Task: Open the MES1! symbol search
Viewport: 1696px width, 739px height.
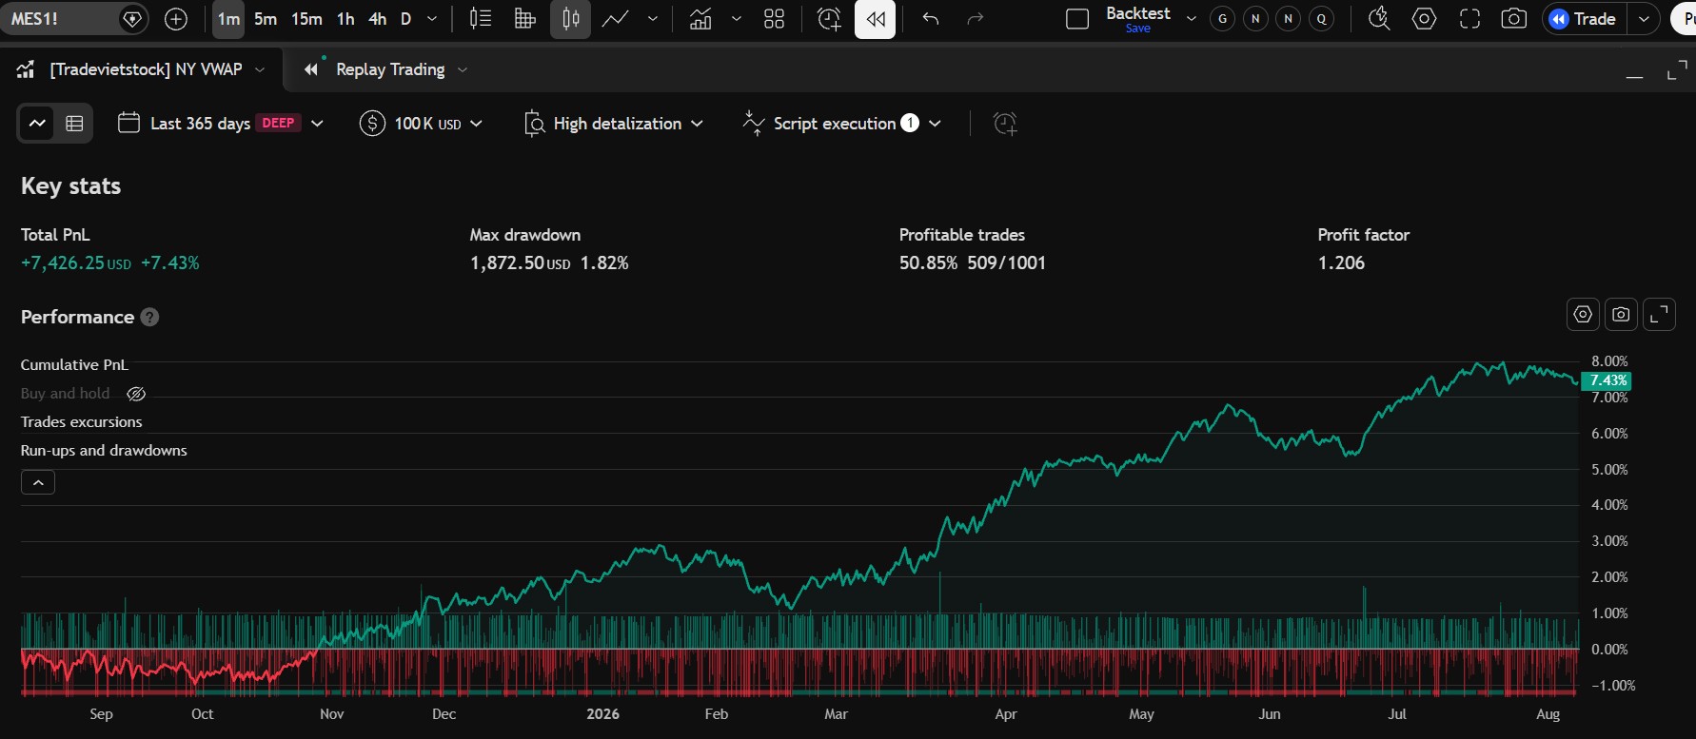Action: pyautogui.click(x=57, y=18)
